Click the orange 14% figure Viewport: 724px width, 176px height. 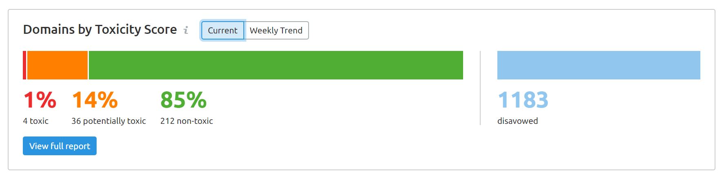click(x=95, y=100)
